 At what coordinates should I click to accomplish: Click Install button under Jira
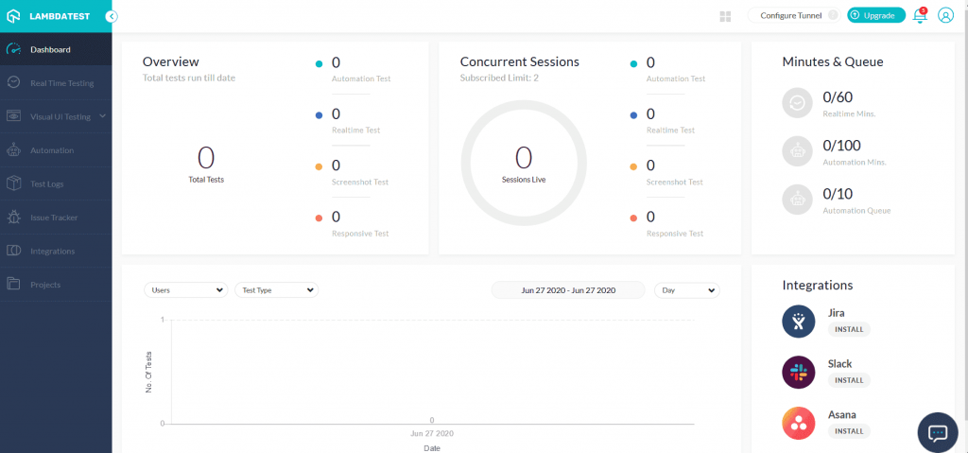(x=848, y=329)
